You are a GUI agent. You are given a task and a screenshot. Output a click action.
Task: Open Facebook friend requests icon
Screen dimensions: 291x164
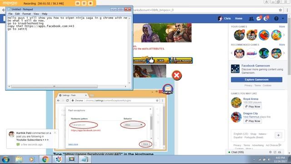click(x=251, y=18)
